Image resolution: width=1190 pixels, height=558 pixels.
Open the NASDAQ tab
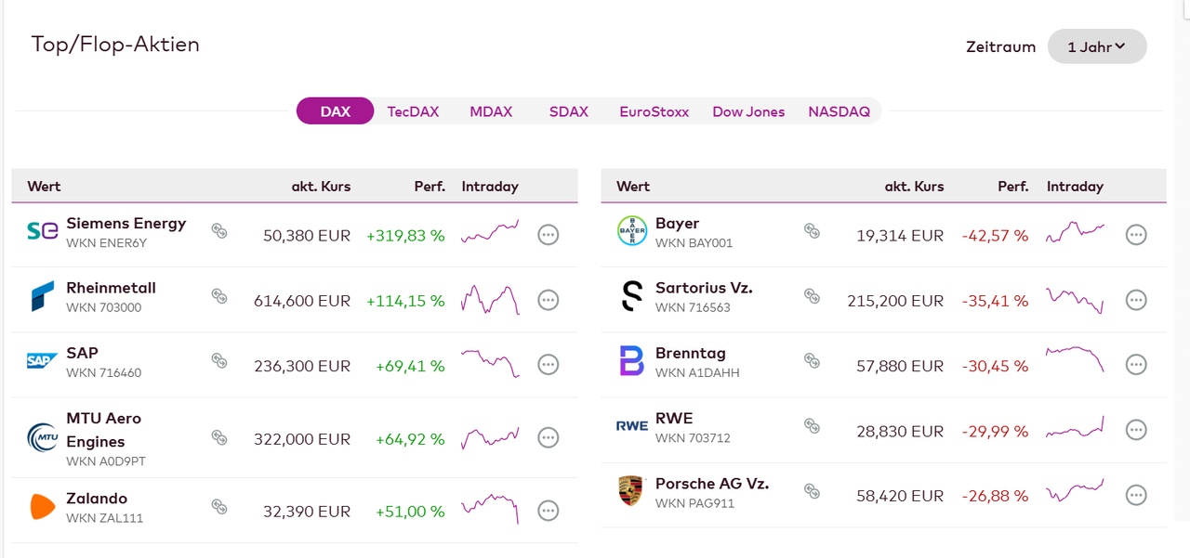click(840, 111)
